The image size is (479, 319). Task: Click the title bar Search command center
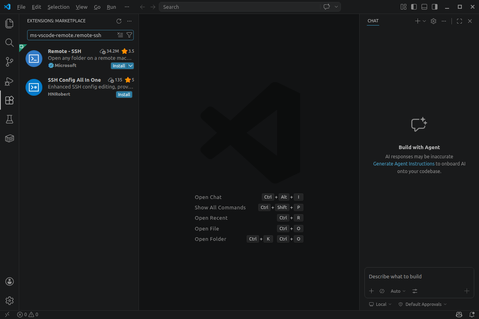point(239,7)
